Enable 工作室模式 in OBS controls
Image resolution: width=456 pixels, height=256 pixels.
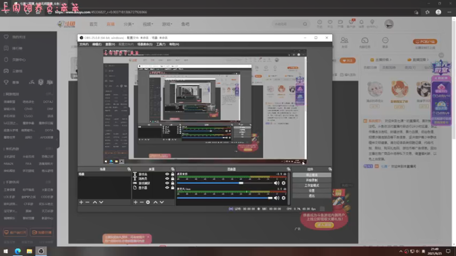[312, 185]
